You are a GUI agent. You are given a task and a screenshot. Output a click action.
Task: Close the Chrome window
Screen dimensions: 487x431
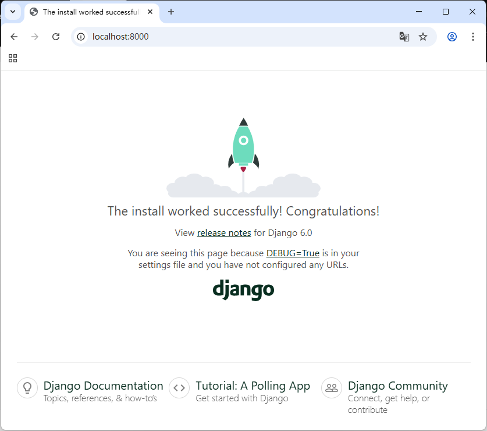point(472,12)
